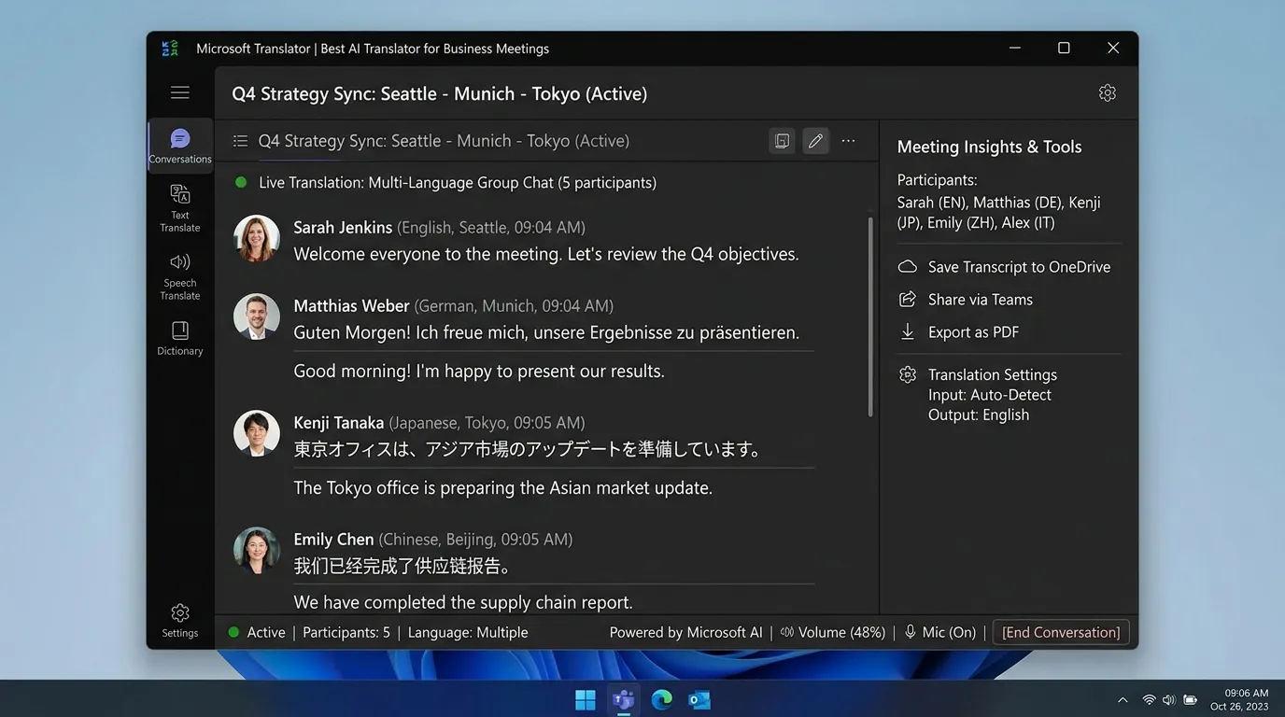Open the three-dot more options menu

click(x=848, y=141)
